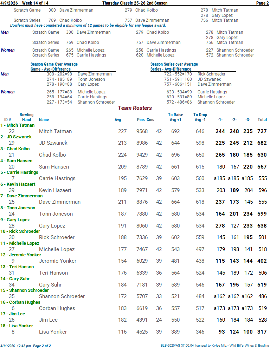This screenshot has width=270, height=348.
Task: Select the 'Season Game Over Average' heading
Action: [54, 64]
